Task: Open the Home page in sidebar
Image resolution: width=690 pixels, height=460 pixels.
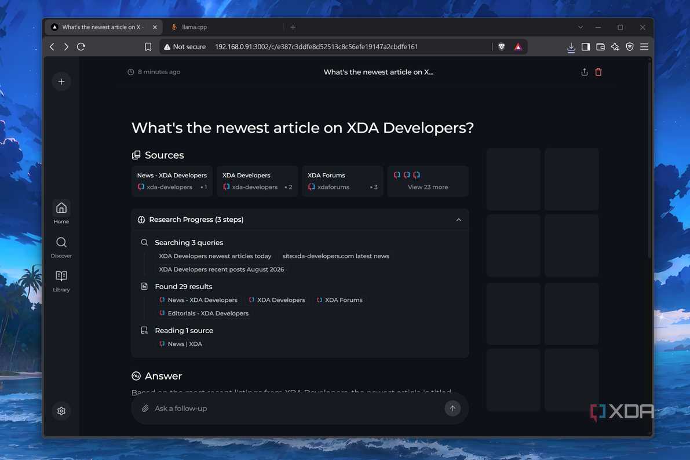Action: coord(61,213)
